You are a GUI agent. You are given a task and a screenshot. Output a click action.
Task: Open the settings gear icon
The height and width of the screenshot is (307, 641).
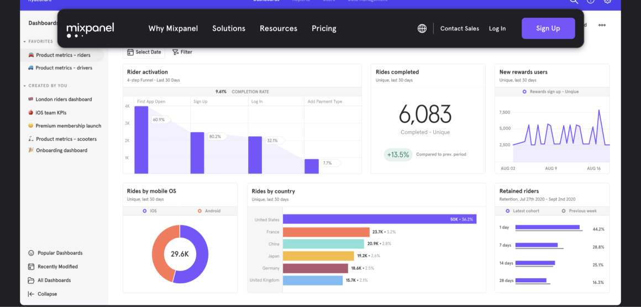point(607,1)
